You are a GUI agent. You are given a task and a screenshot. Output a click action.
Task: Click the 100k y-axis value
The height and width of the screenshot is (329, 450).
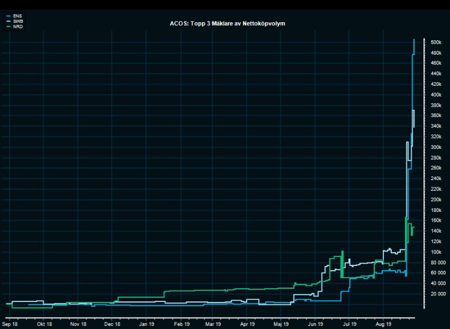[x=436, y=252]
